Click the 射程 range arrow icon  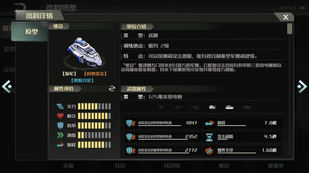point(209,123)
